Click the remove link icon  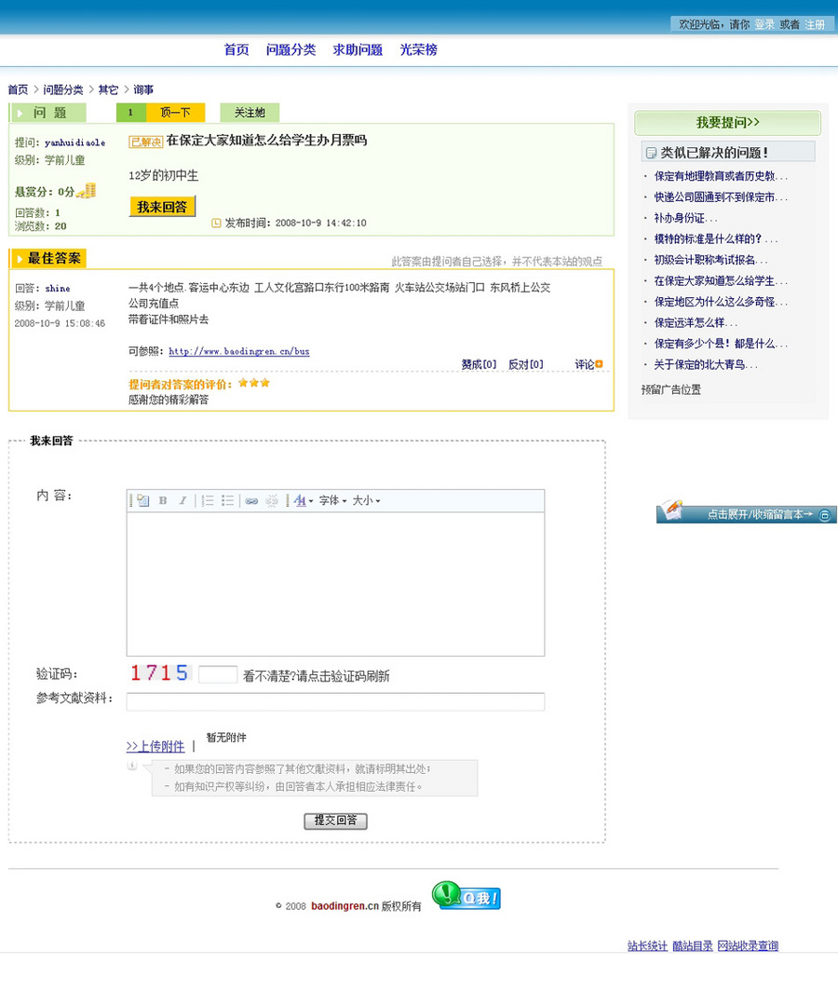point(272,500)
